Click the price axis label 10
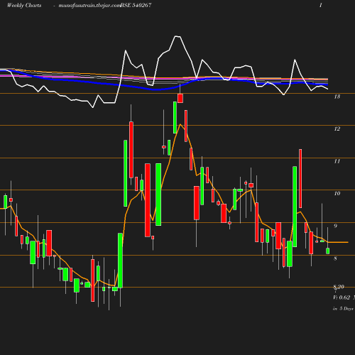 coord(337,194)
